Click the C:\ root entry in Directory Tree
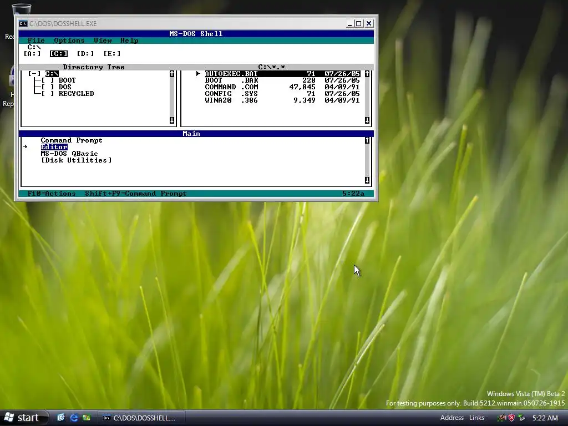This screenshot has height=426, width=568. [x=52, y=74]
